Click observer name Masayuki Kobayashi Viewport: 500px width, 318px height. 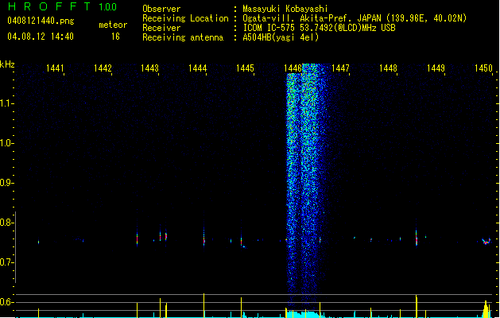tap(285, 9)
